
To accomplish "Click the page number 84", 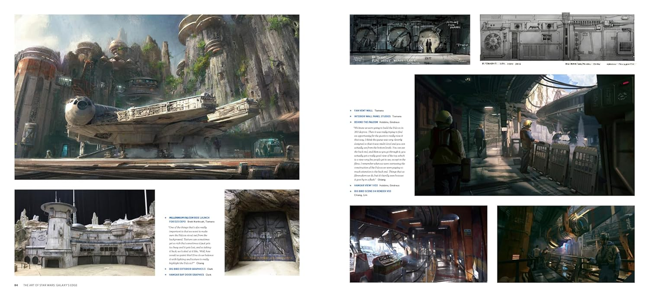I will (x=16, y=285).
